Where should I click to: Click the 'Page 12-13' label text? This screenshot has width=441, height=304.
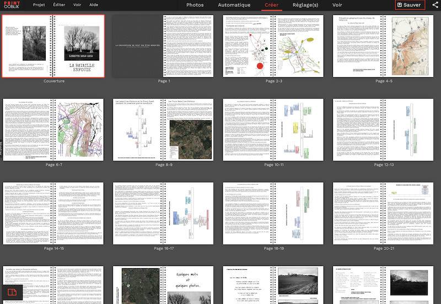[x=384, y=164]
